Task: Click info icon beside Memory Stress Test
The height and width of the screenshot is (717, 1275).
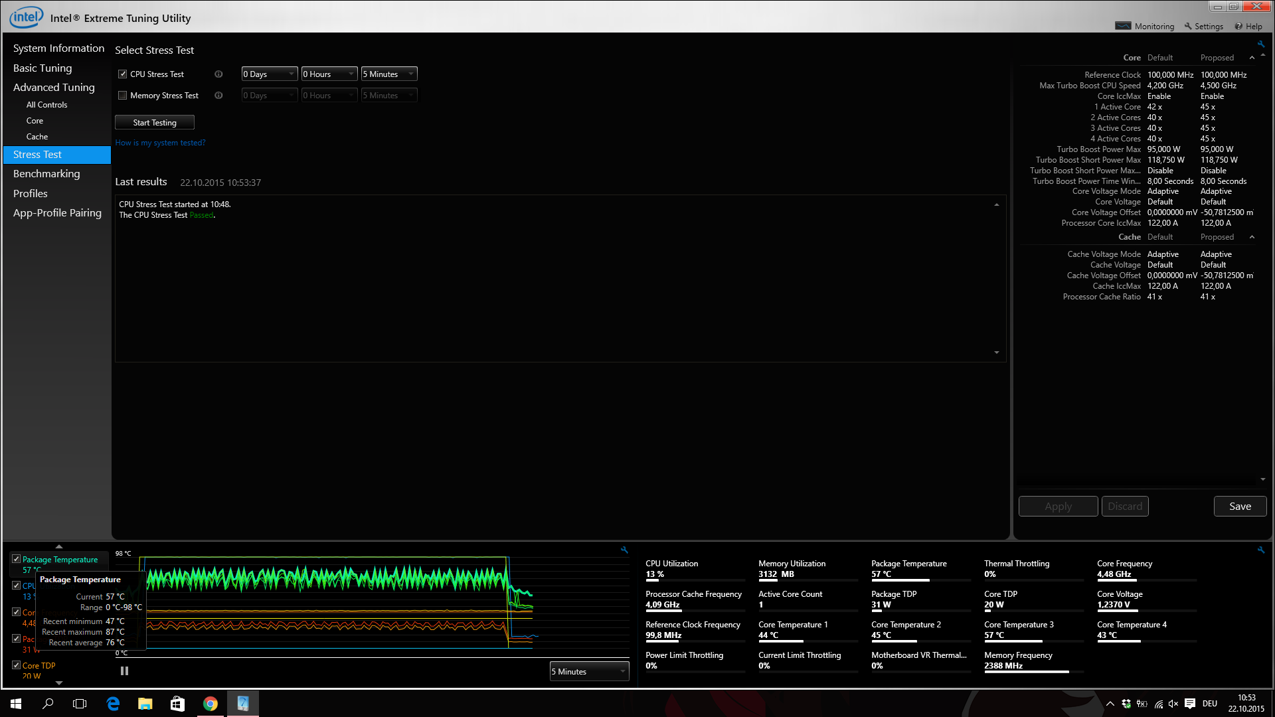Action: [x=218, y=96]
